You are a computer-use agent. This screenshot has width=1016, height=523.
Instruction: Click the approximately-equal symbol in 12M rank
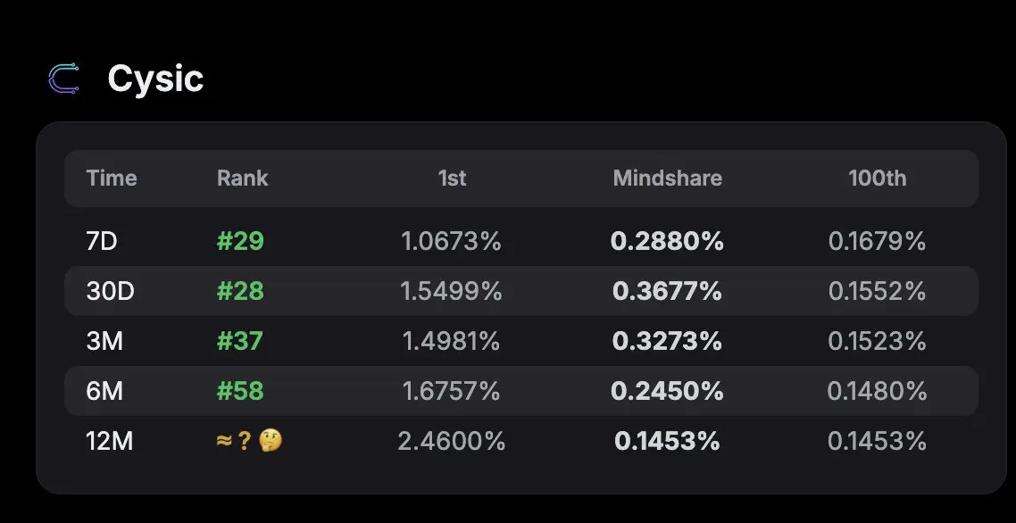224,442
